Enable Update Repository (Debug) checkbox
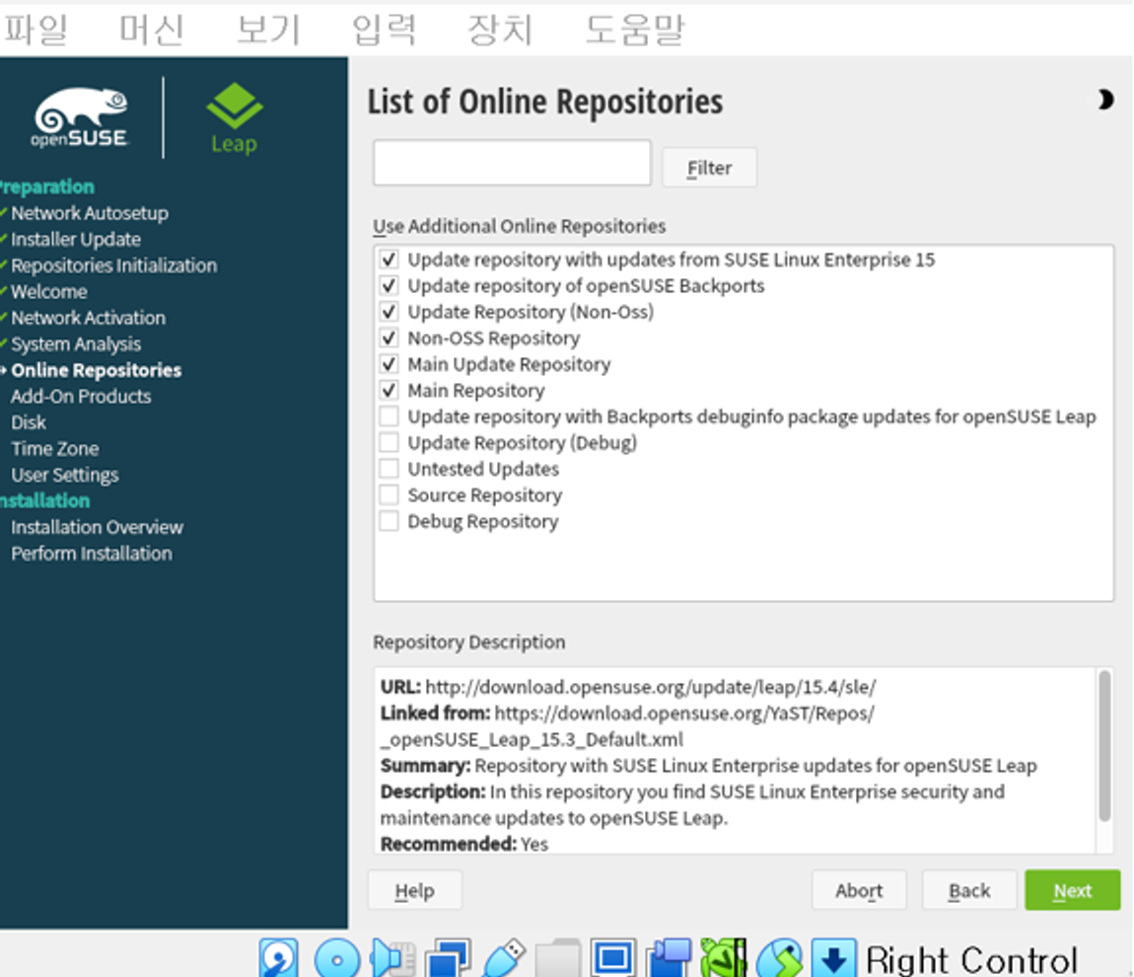 tap(390, 442)
